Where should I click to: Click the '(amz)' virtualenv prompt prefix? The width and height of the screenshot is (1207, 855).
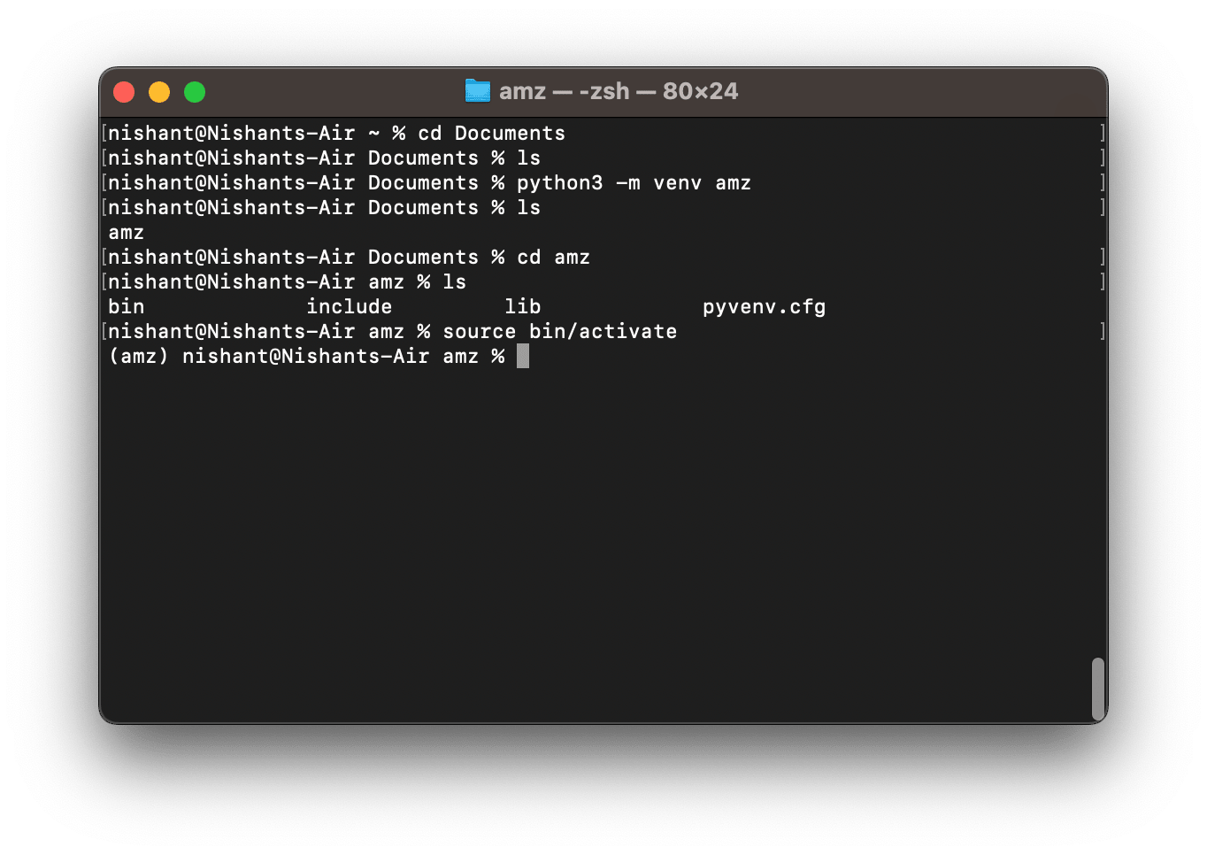(138, 357)
